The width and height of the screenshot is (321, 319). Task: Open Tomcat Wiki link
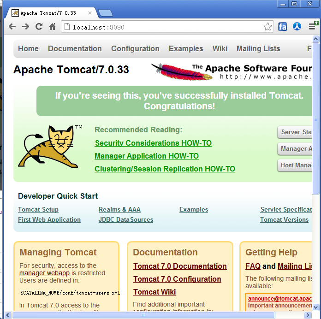point(155,292)
